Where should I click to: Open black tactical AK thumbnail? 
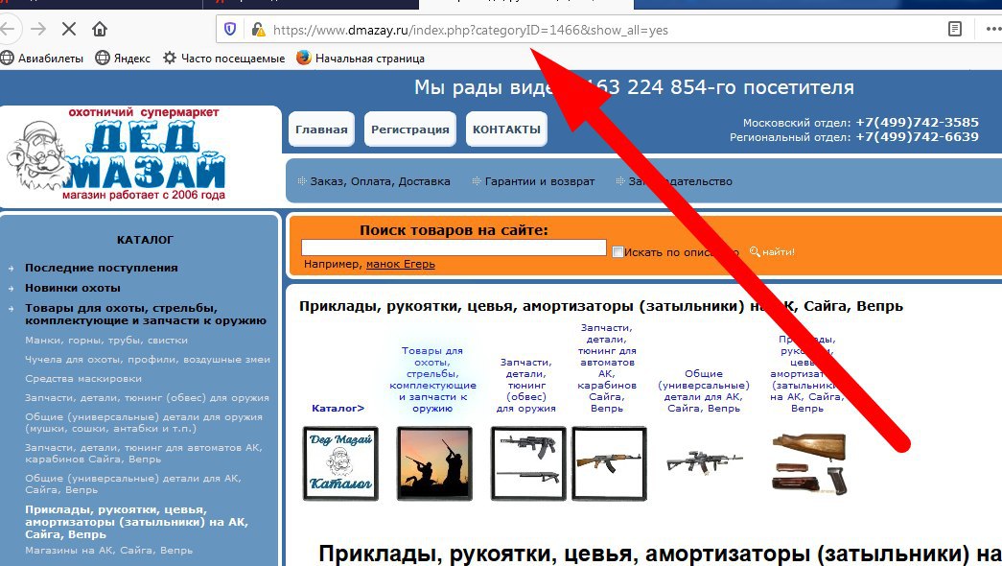pos(704,461)
